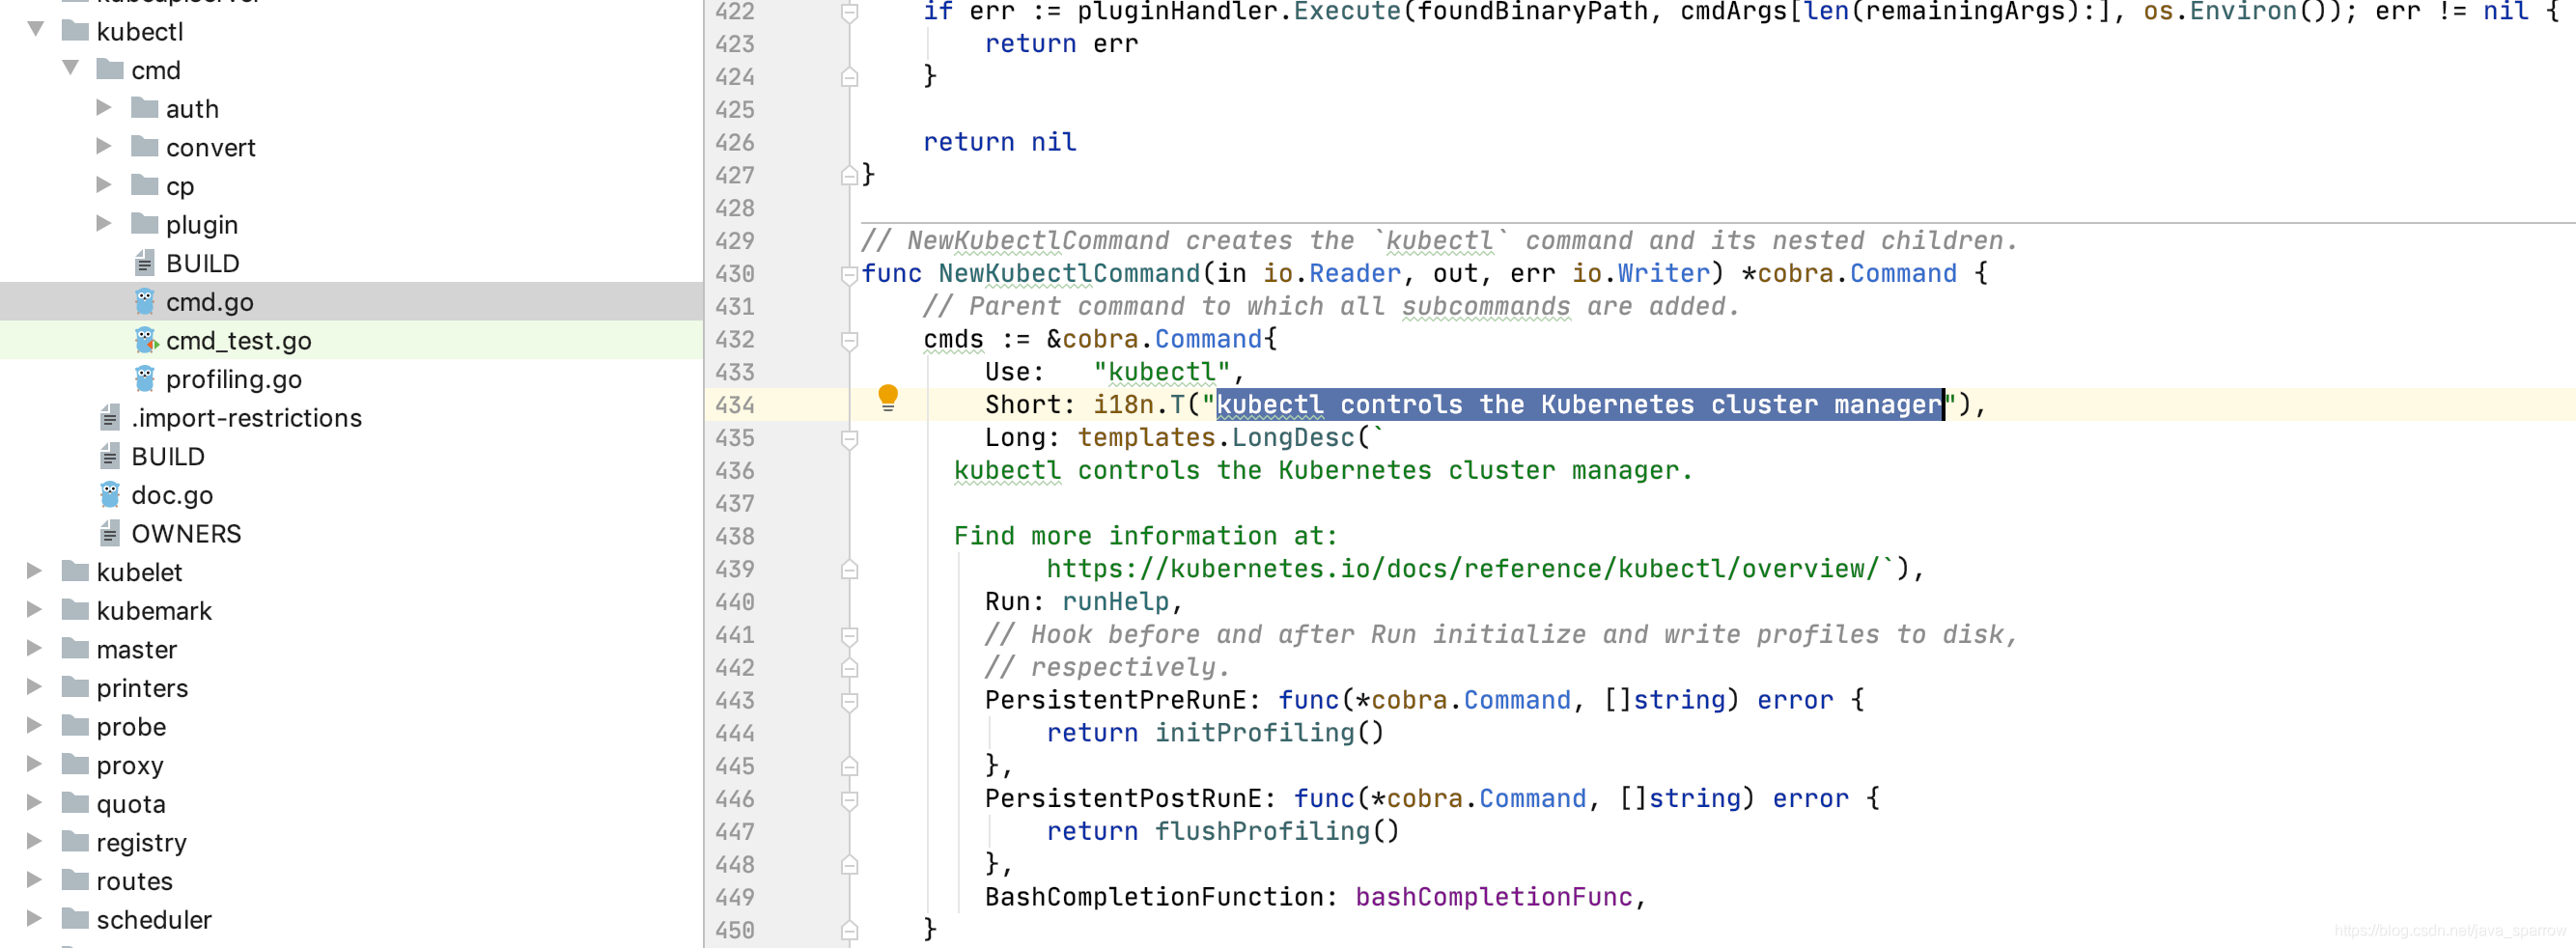Fold the function at line 430

click(x=849, y=274)
